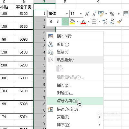This screenshot has height=129, width=129.
Task: Choose 删除(D)... from context menu
Action: [x=75, y=93]
